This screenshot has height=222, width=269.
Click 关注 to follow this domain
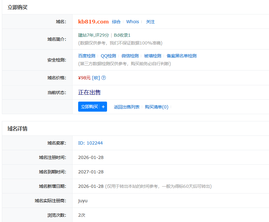point(150,22)
